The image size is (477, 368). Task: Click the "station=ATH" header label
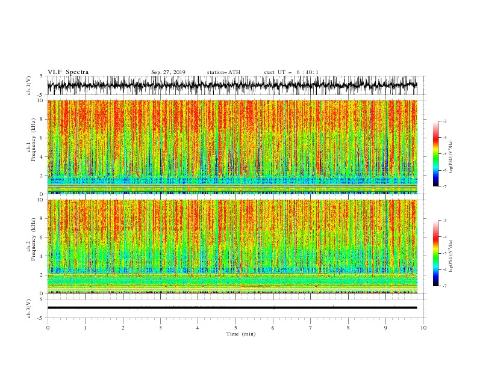[x=223, y=72]
